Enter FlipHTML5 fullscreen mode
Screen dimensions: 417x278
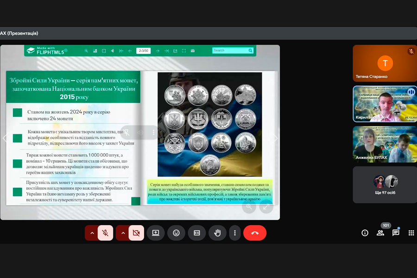pos(184,51)
